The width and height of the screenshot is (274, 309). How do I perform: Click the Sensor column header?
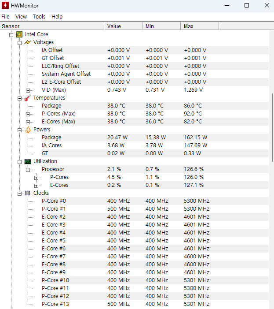(x=52, y=26)
